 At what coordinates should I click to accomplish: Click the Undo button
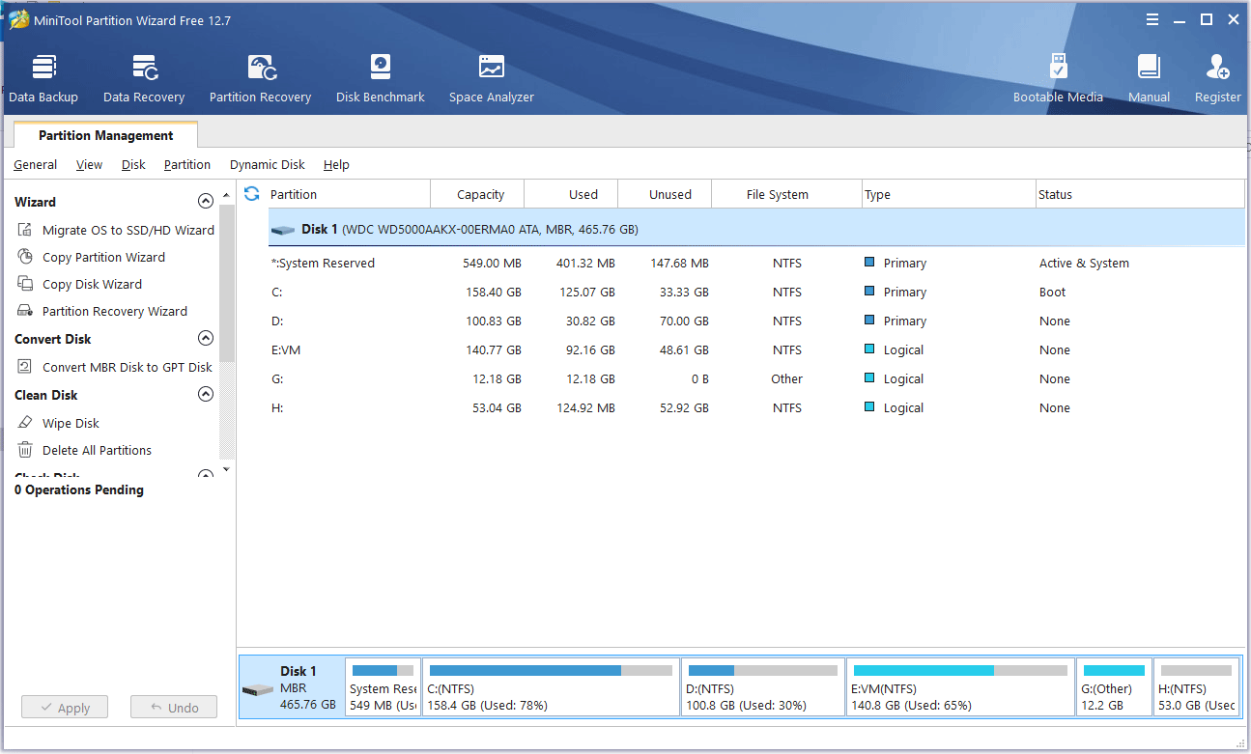pyautogui.click(x=174, y=708)
